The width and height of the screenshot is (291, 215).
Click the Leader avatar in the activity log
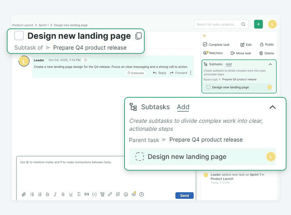tap(206, 175)
